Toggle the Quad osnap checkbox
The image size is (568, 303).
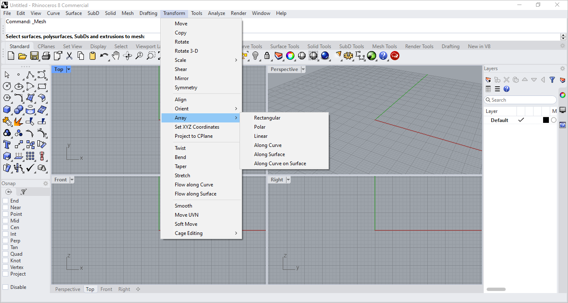click(x=5, y=254)
